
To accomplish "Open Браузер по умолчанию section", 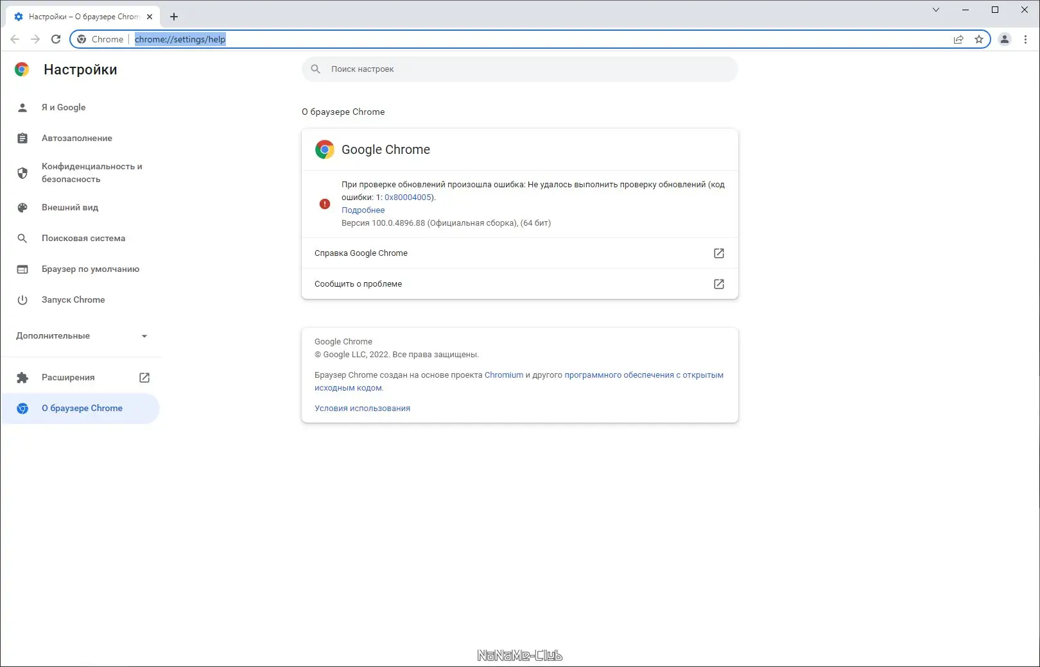I will pos(80,269).
